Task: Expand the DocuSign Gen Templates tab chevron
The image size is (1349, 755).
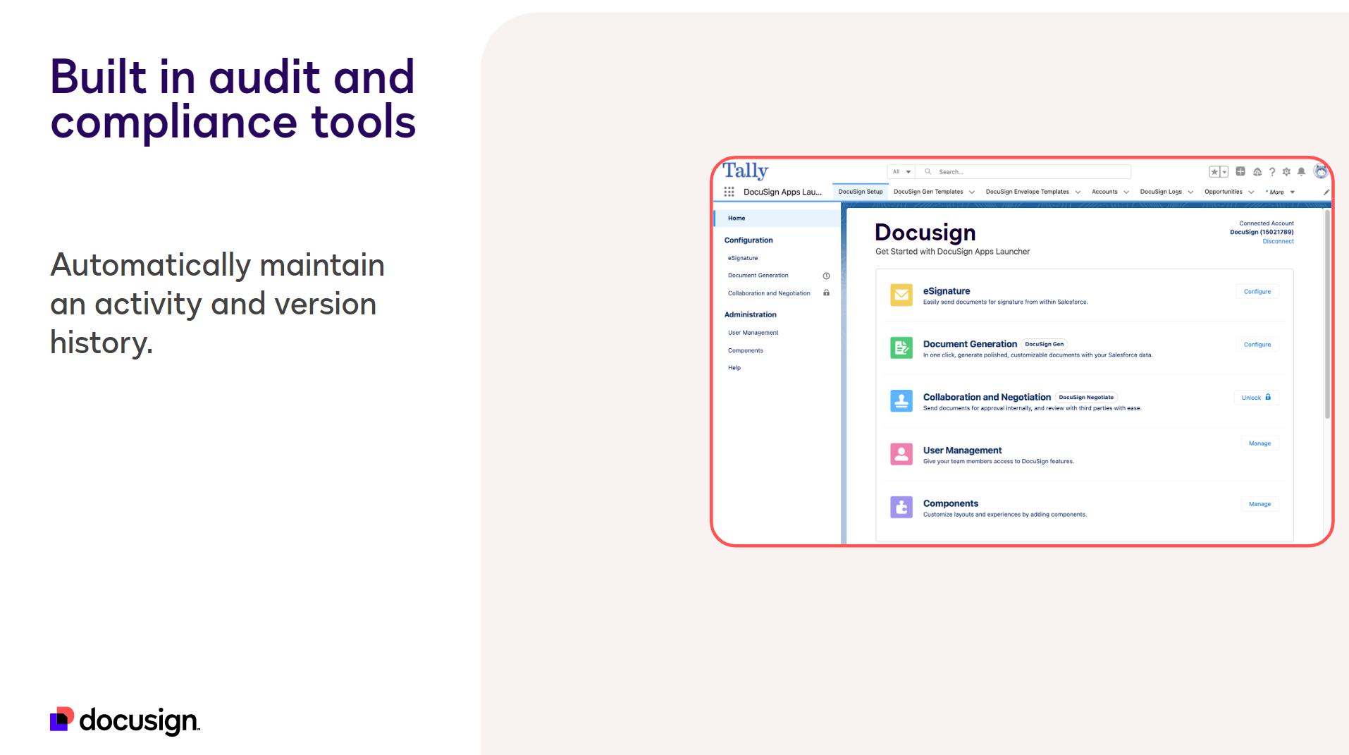Action: [x=972, y=192]
